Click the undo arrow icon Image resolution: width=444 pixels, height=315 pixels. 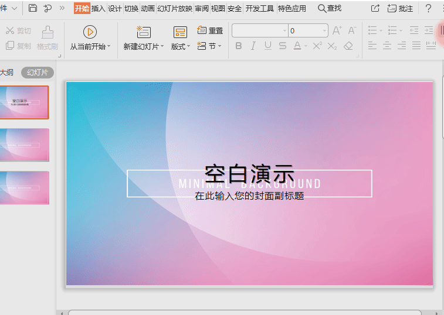[48, 8]
